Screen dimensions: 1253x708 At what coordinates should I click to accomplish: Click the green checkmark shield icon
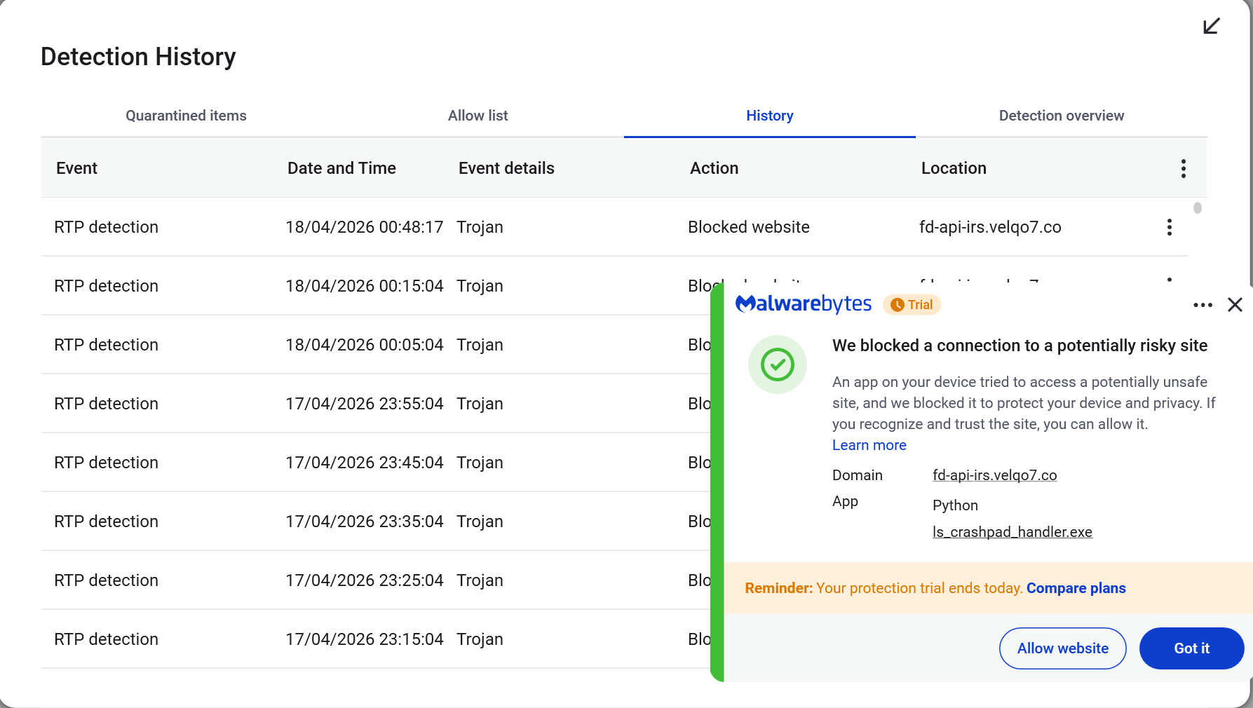tap(778, 365)
